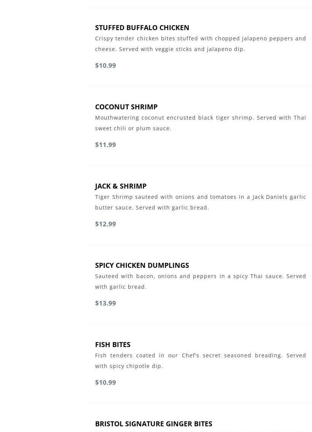Screen dimensions: 312x432
Task: Click the $10.99 price under Stuffed Buffalo Chicken
Action: (x=105, y=66)
